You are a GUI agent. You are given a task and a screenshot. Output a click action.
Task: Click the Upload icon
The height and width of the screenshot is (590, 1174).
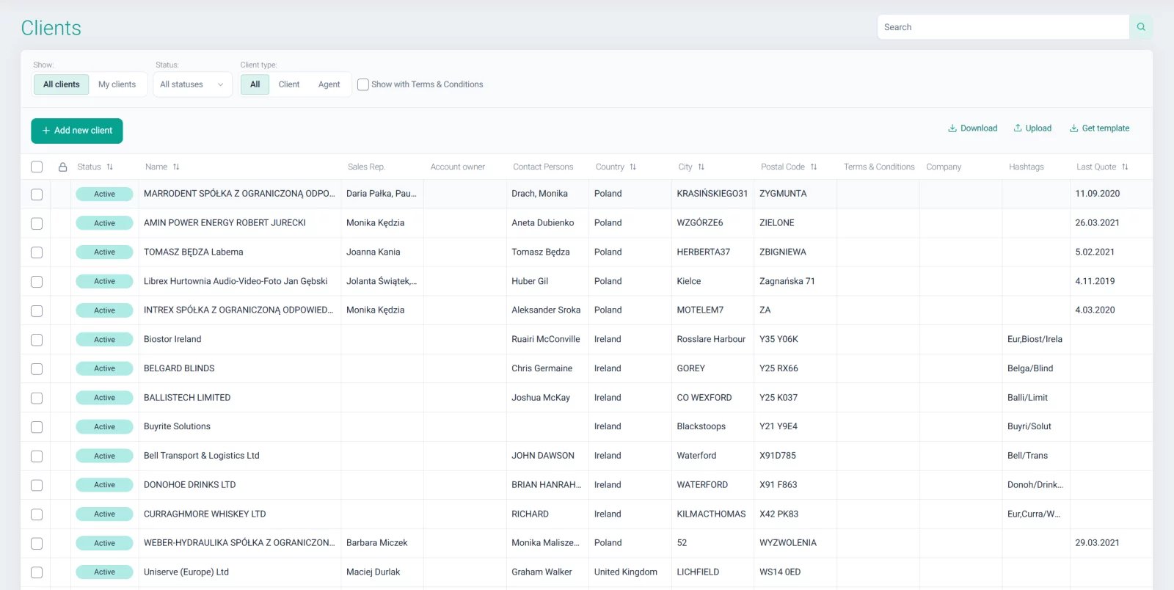(x=1018, y=128)
